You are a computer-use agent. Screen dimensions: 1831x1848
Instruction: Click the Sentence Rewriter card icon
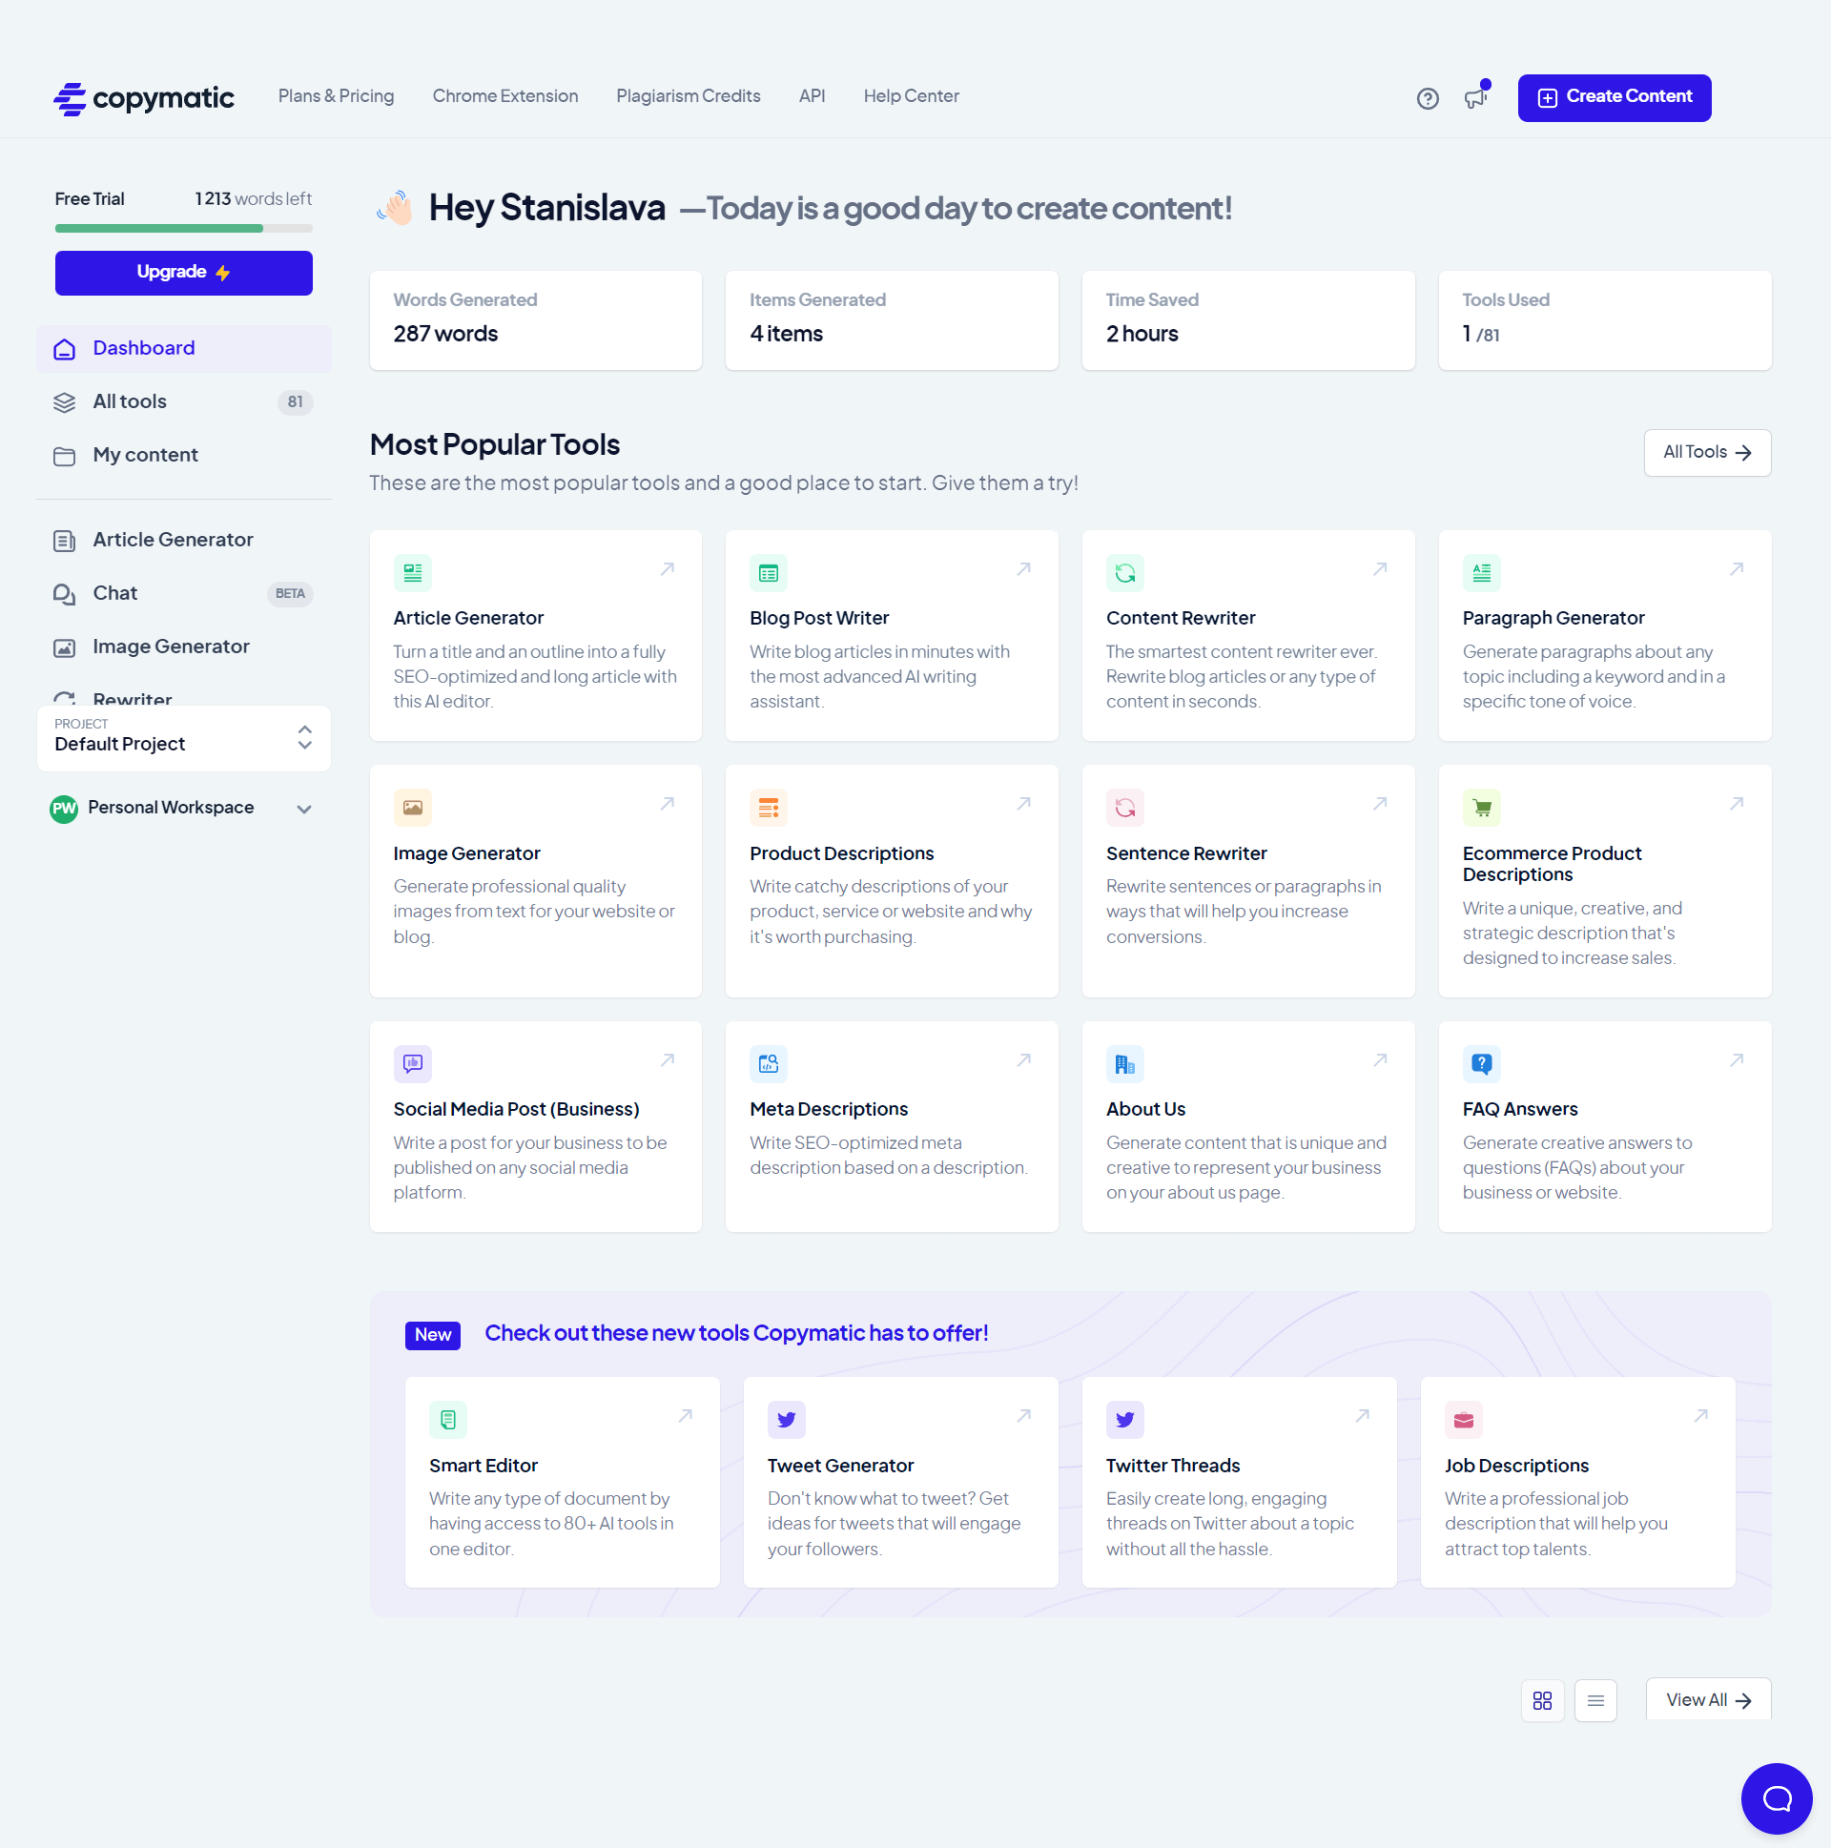[x=1125, y=808]
